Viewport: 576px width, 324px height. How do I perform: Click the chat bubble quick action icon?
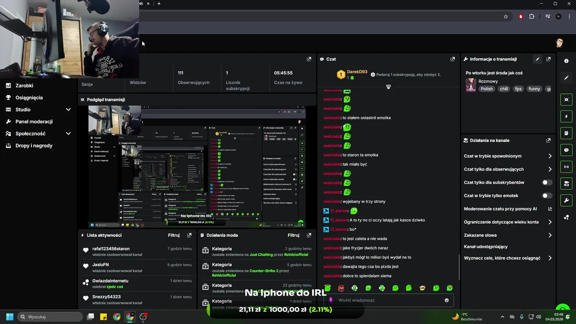coord(566,150)
